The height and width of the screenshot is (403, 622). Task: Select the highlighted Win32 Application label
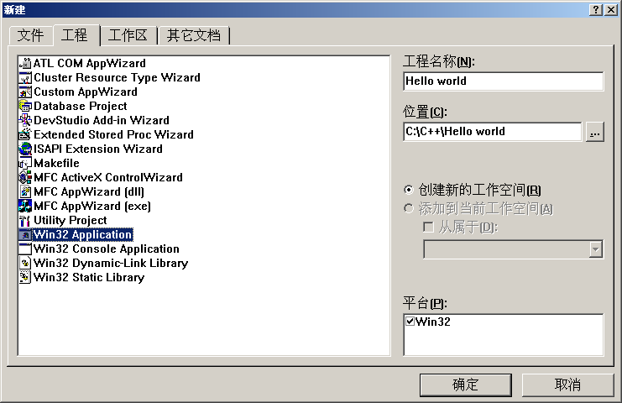click(83, 235)
